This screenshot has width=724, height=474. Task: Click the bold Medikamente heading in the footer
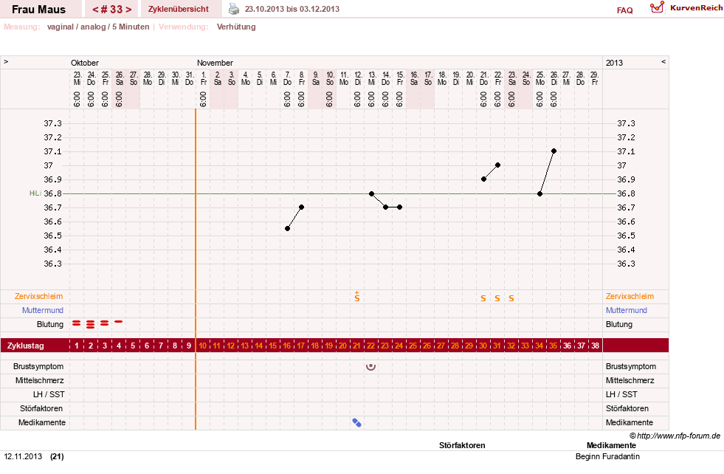click(611, 445)
